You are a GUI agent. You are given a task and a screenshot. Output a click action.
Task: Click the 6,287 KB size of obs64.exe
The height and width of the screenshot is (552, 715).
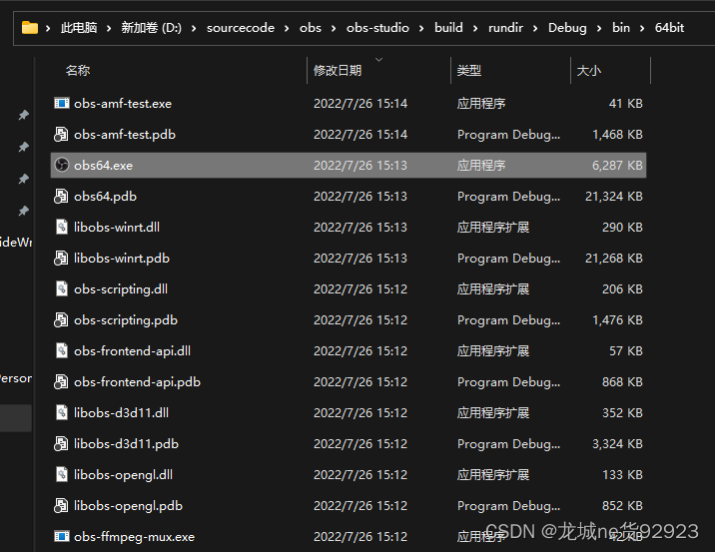coord(617,165)
